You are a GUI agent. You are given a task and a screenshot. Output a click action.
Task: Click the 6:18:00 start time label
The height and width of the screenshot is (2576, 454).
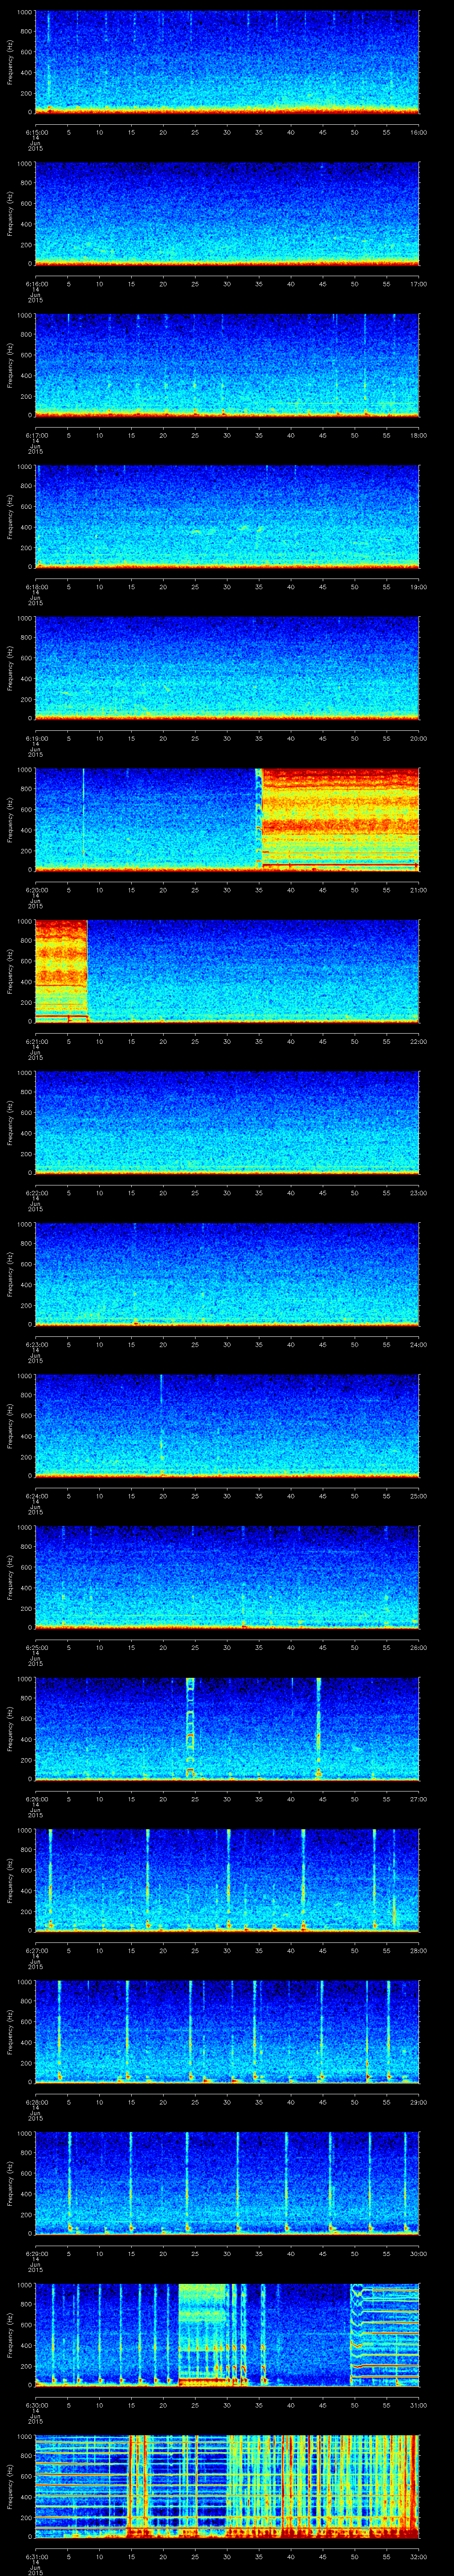36,587
